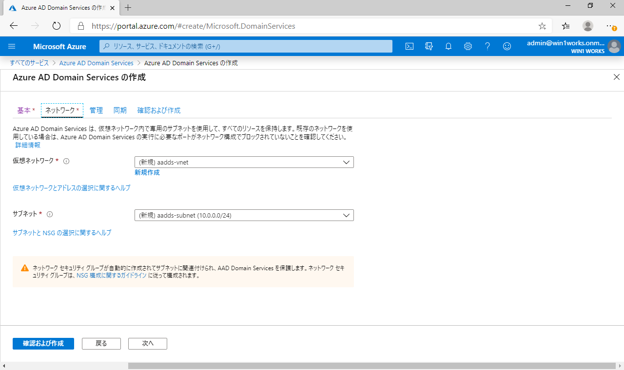Open サブネットと NSG の選択に関するヘルプ link
The image size is (624, 370).
click(62, 233)
